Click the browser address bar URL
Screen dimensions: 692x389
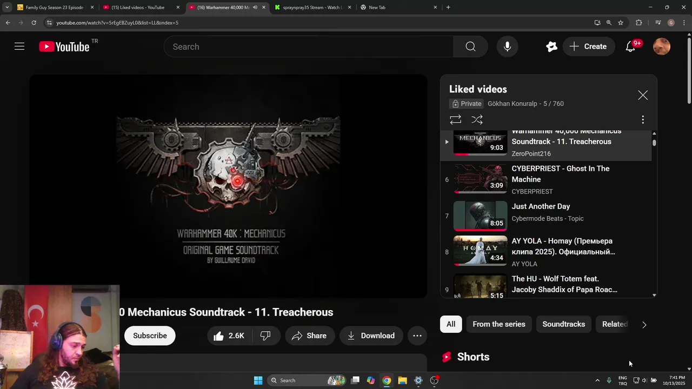[117, 23]
